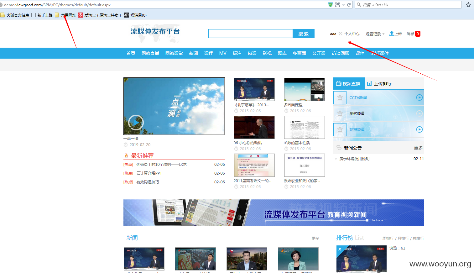Image resolution: width=474 pixels, height=273 pixels.
Task: Open 演示环境使用说明 announcement
Action: click(x=354, y=159)
